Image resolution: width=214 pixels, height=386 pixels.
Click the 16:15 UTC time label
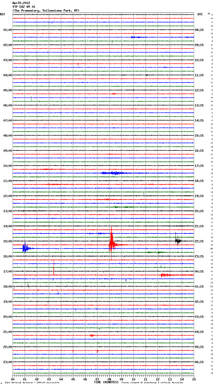click(199, 151)
